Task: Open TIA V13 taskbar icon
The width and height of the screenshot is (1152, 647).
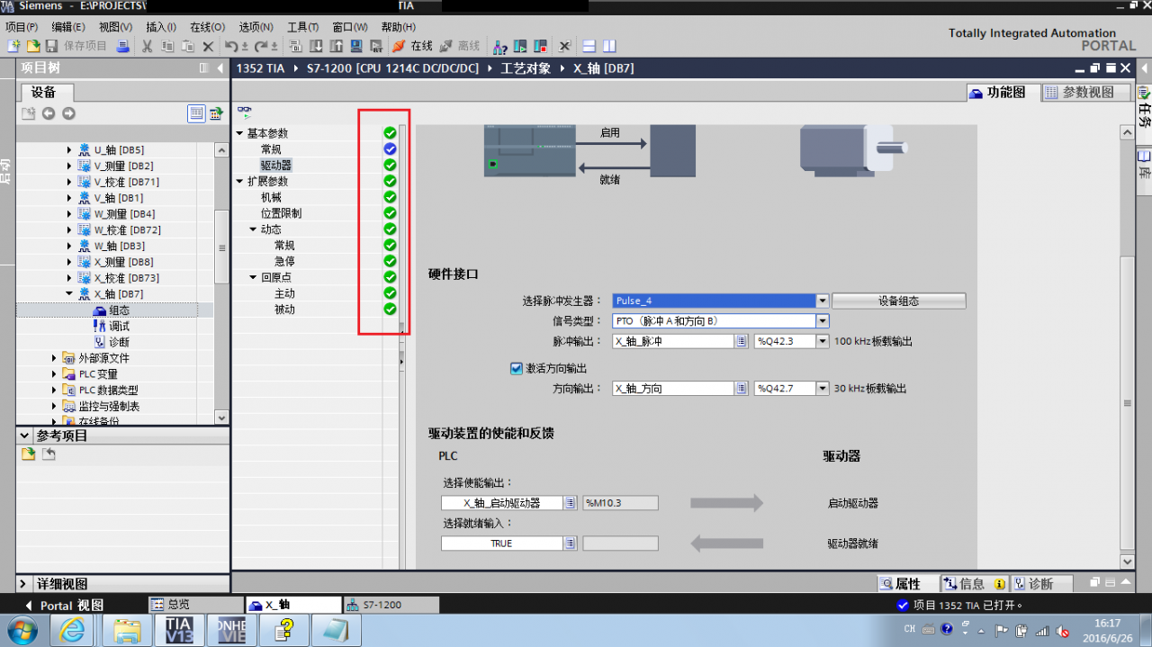Action: pos(179,629)
